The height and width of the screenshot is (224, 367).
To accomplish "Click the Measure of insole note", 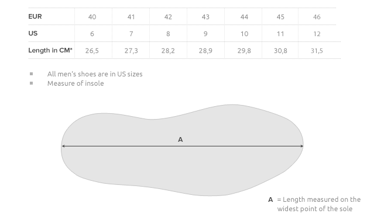I will point(76,83).
